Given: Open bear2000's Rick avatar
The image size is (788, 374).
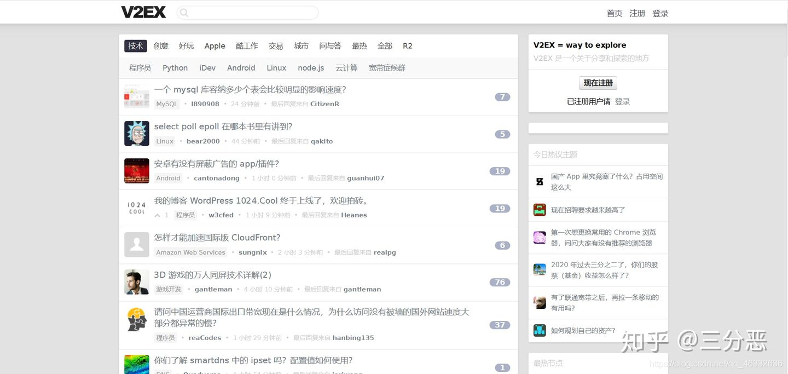Looking at the screenshot, I should point(136,134).
